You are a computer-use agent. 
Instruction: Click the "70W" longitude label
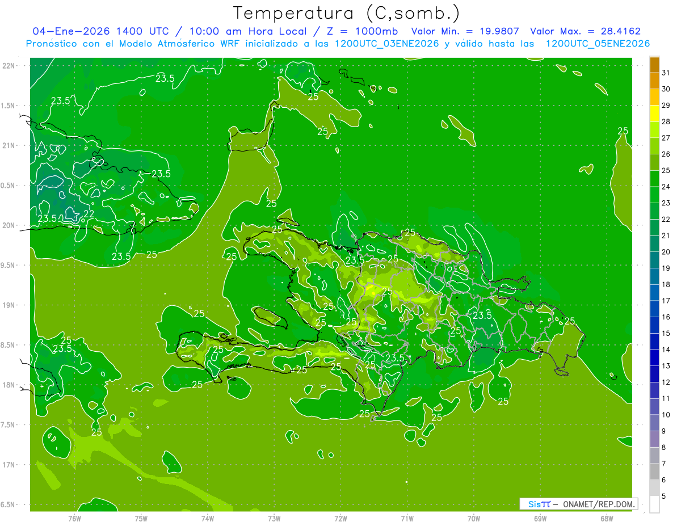(x=474, y=518)
